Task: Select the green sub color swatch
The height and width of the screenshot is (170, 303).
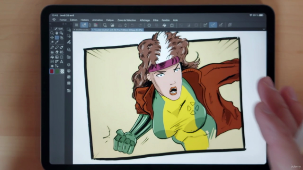Action: (x=57, y=71)
